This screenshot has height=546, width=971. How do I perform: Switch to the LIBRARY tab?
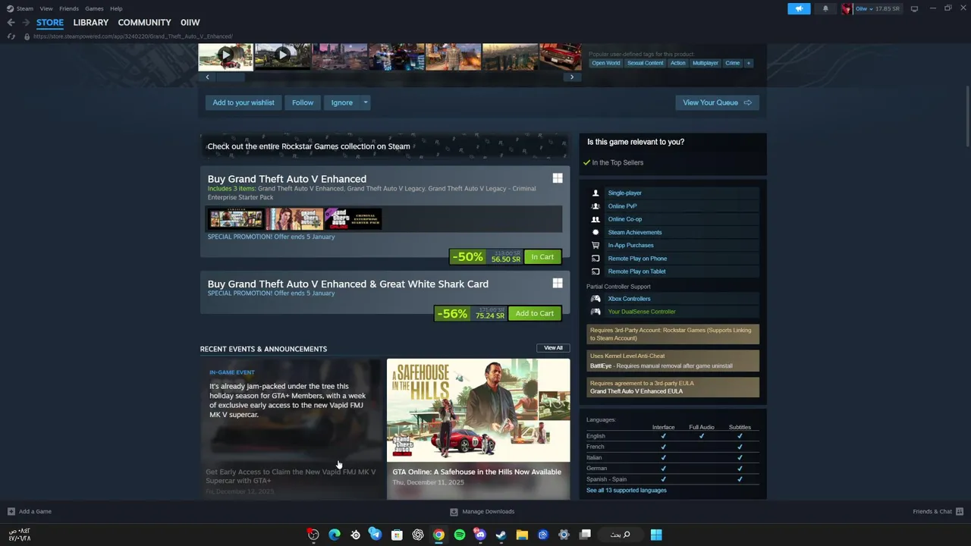coord(91,23)
